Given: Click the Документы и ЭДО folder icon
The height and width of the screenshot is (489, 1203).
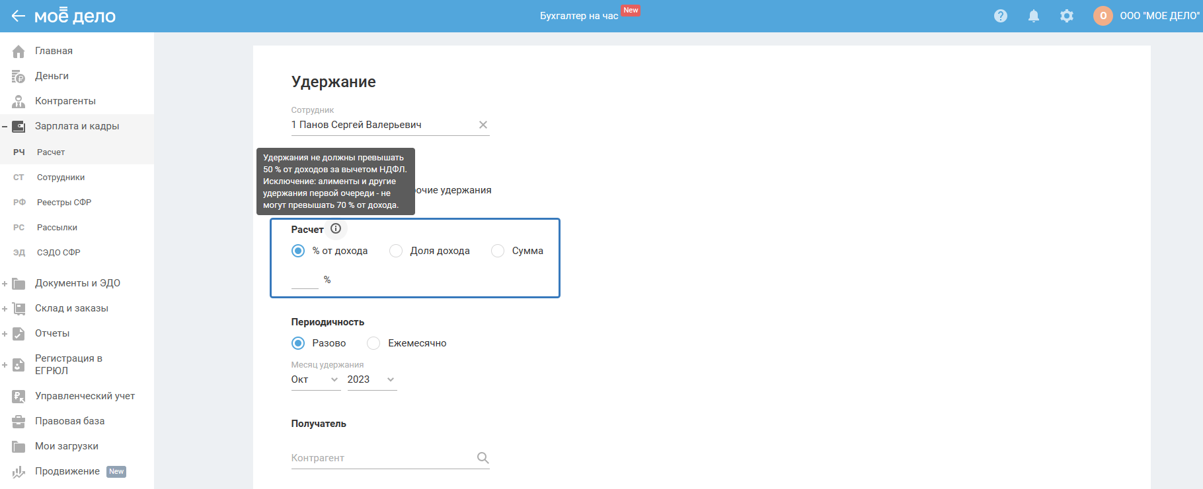Looking at the screenshot, I should click(x=19, y=283).
